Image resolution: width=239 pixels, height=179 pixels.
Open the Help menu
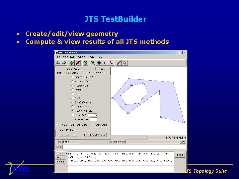click(x=99, y=57)
